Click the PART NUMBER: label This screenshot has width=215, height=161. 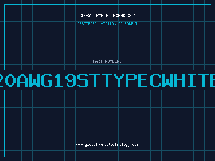107,61
